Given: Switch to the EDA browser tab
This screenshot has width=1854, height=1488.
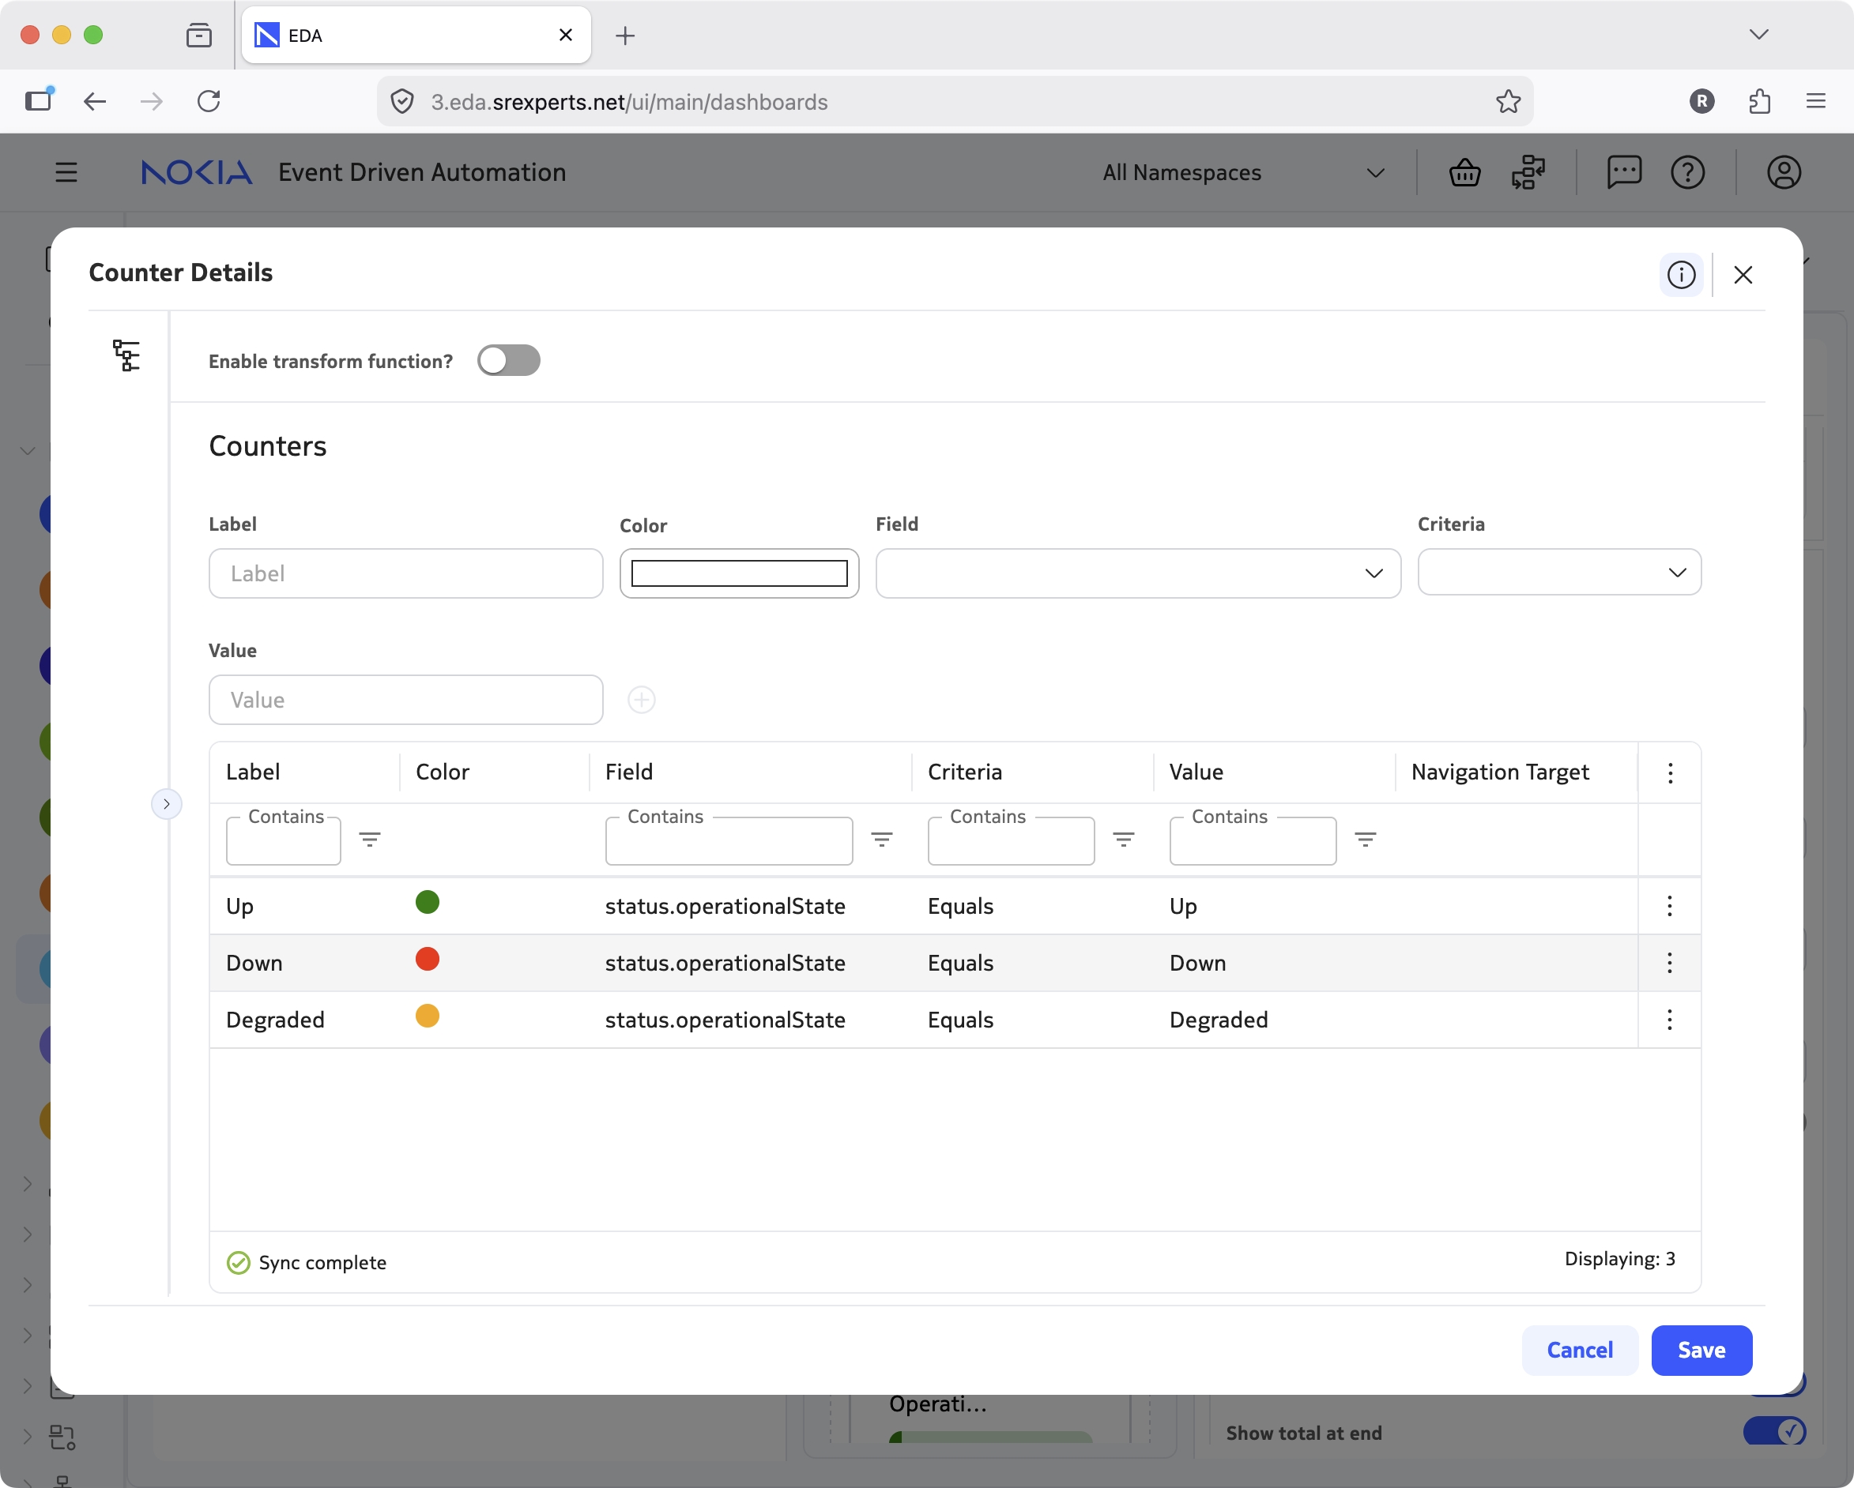Looking at the screenshot, I should pyautogui.click(x=416, y=36).
